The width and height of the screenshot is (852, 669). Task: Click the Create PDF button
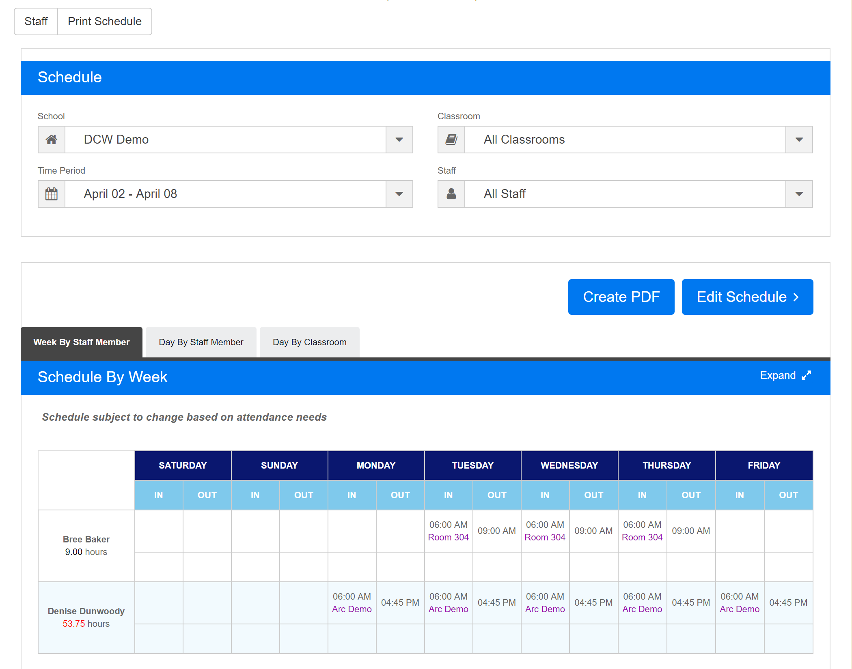click(621, 297)
